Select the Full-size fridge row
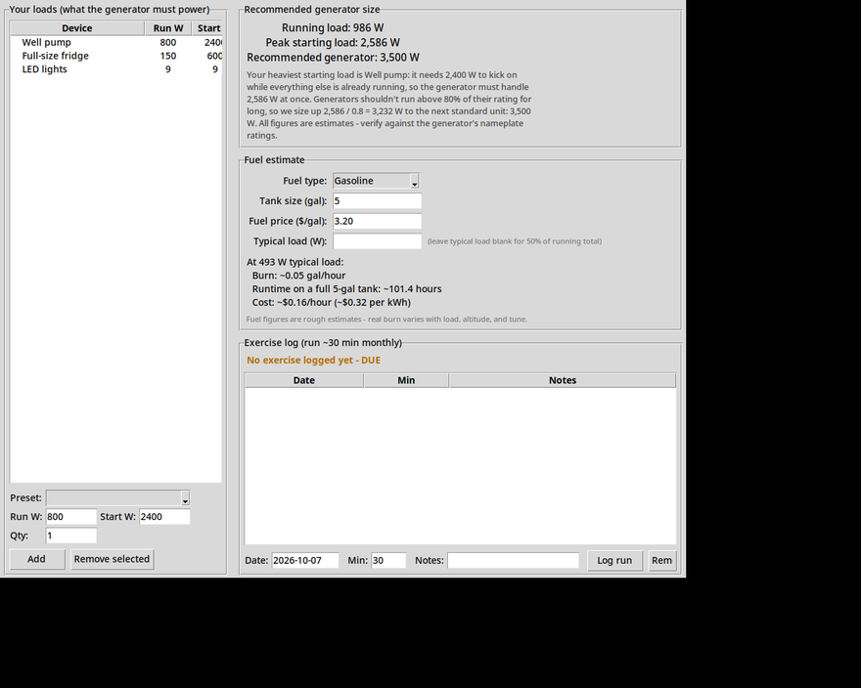This screenshot has width=861, height=688. [115, 56]
